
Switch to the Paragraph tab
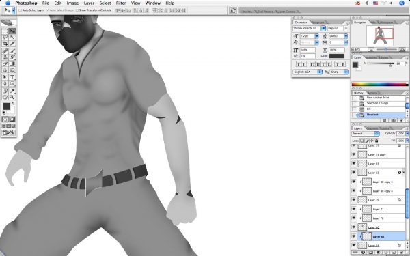point(318,23)
